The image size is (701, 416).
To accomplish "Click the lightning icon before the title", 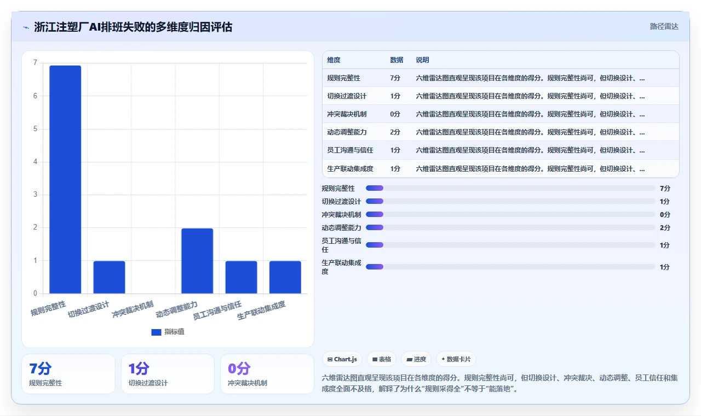I will coord(26,27).
